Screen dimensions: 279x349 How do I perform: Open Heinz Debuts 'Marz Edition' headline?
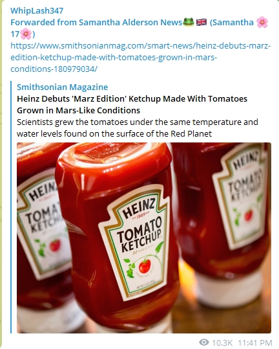[x=132, y=104]
